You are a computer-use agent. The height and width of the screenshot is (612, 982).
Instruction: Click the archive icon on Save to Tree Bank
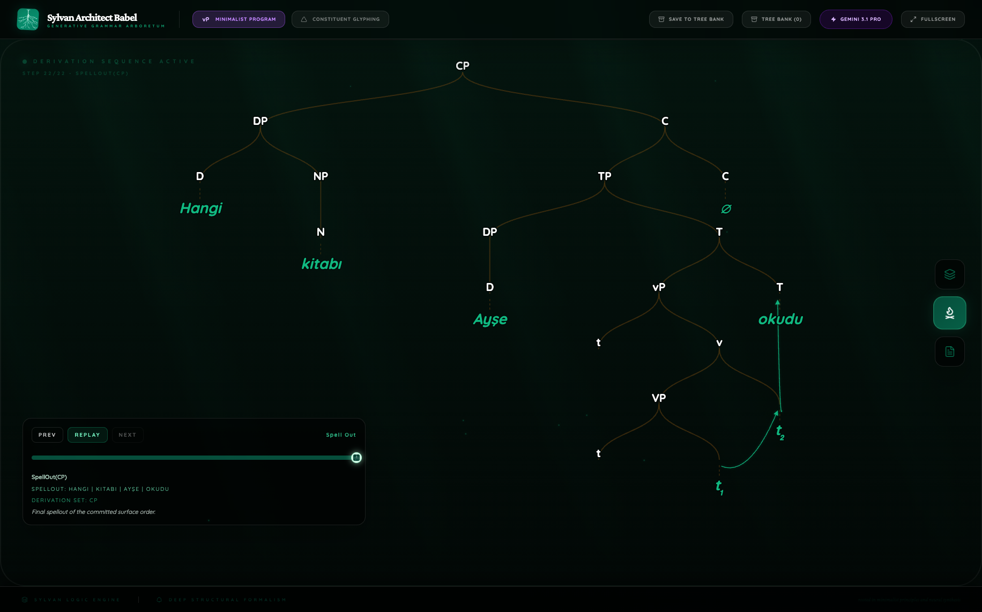(661, 19)
